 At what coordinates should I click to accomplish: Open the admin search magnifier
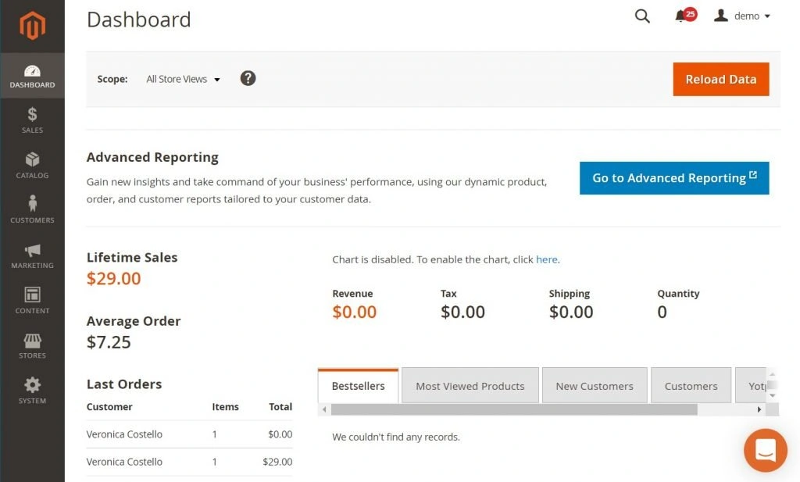[x=642, y=16]
